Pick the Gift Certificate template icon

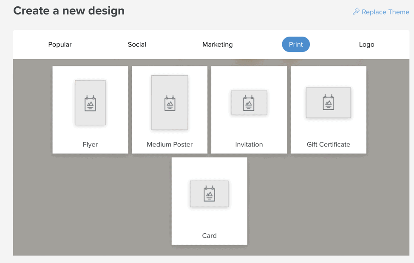(x=329, y=102)
